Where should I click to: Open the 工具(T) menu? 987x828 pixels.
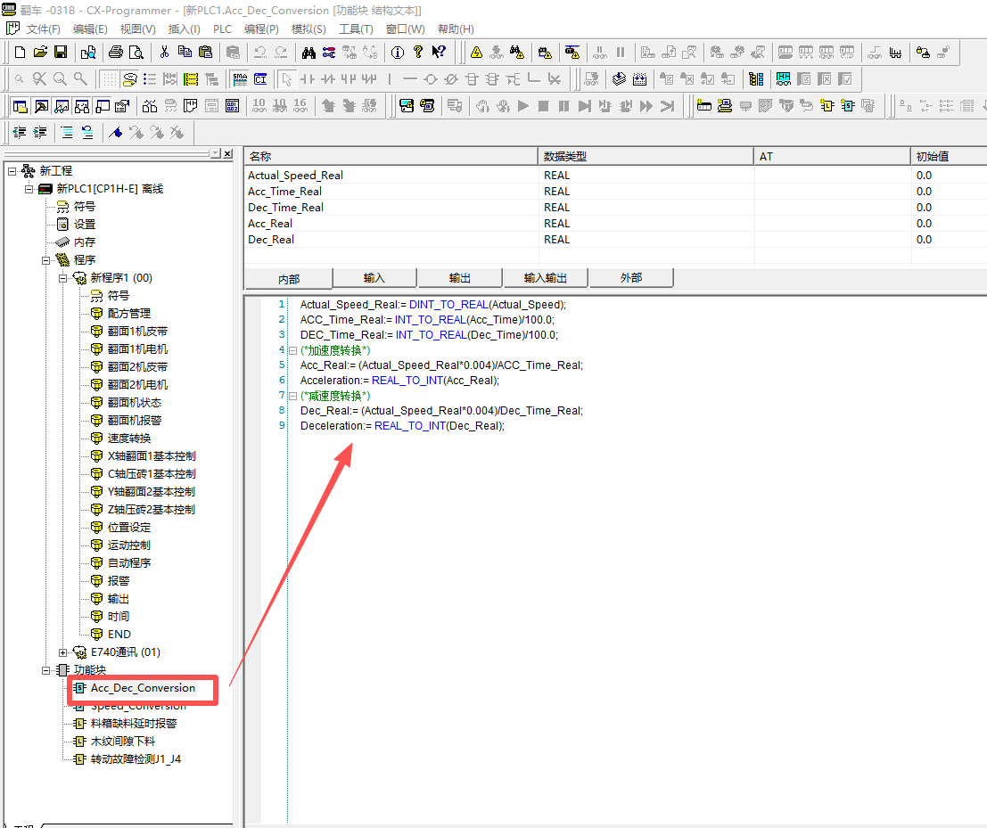coord(356,29)
